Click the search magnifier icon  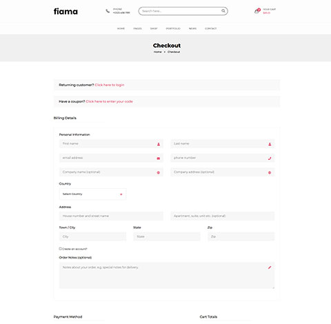coord(223,11)
